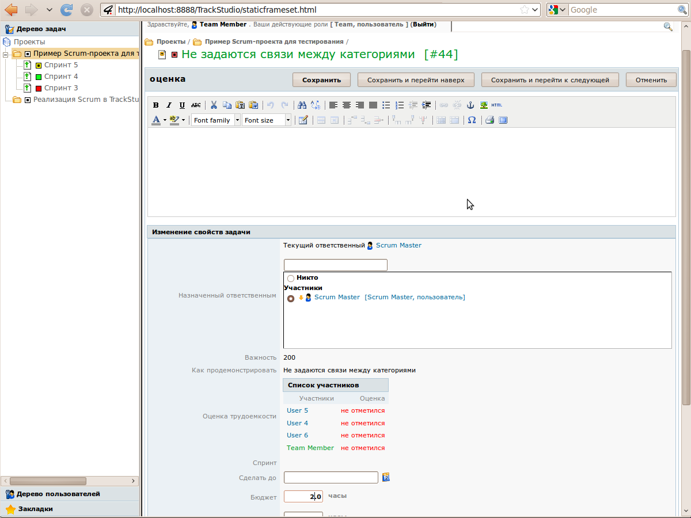
Task: Insert special character with omega icon
Action: 472,120
